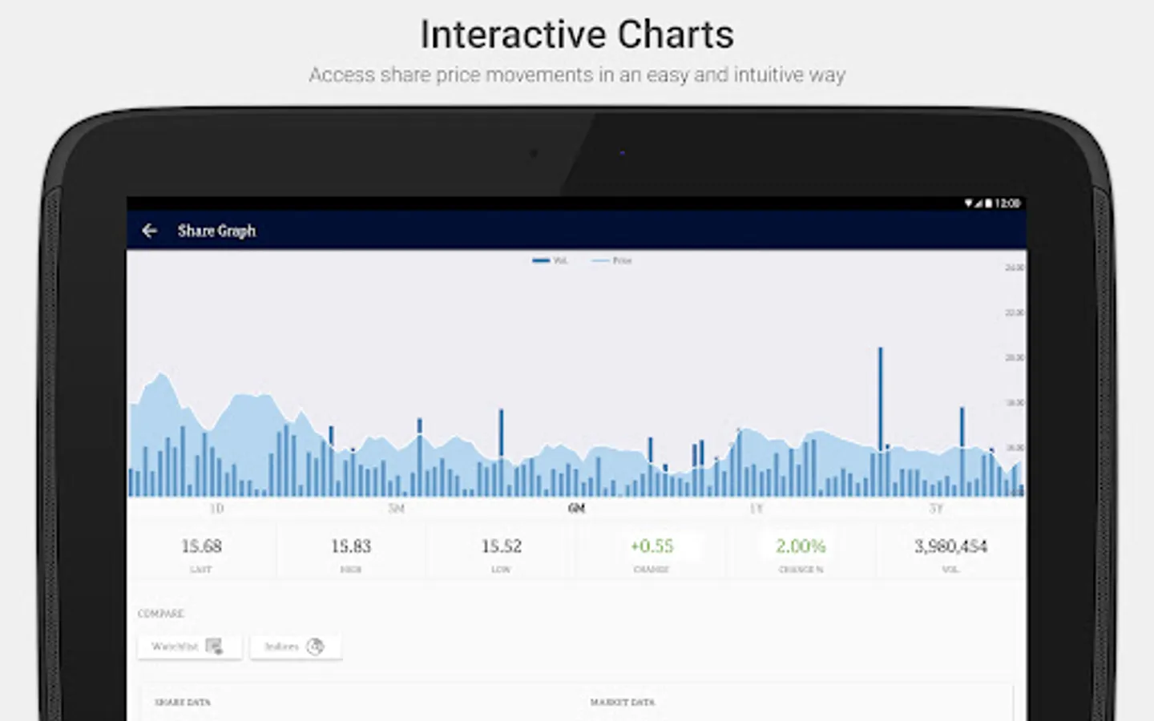
Task: Select the 1Y time range tab
Action: [x=756, y=509]
